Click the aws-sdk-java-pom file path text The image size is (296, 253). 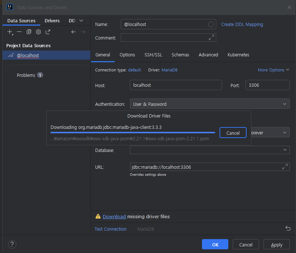pyautogui.click(x=130, y=139)
